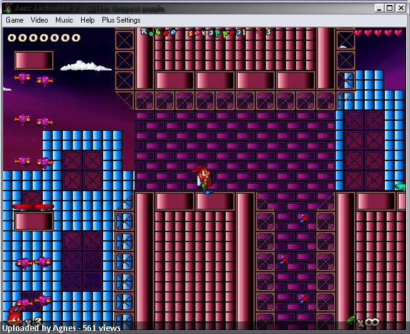
Task: Click the orange rabbit character in center
Action: click(x=204, y=180)
